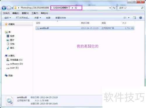Sort by 大小 column header
The width and height of the screenshot is (146, 108).
click(124, 23)
